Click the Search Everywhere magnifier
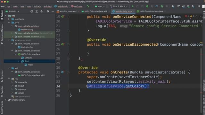This screenshot has width=205, height=115. coord(199,6)
